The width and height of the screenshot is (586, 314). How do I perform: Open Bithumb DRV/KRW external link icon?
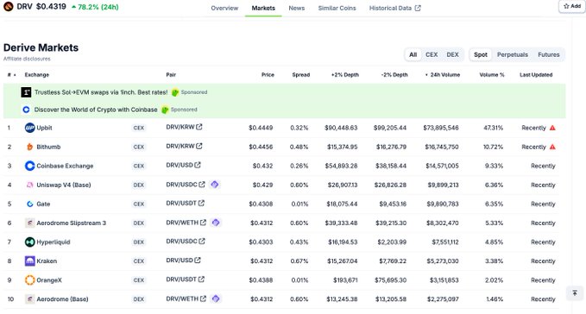pyautogui.click(x=199, y=146)
